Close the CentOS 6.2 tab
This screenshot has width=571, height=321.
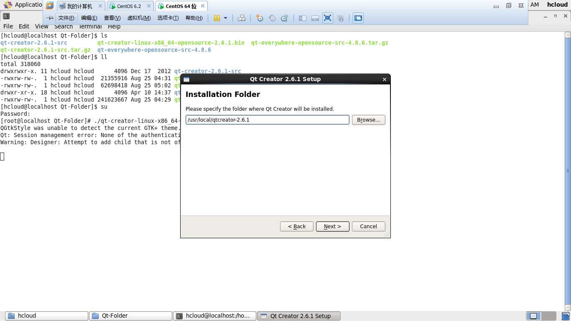(x=150, y=6)
